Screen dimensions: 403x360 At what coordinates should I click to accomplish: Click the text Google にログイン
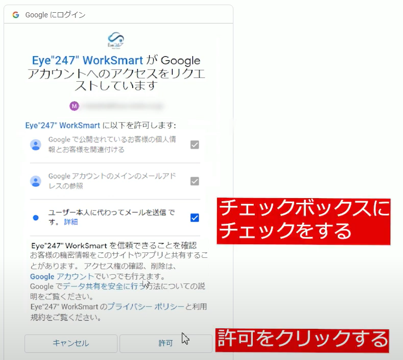(55, 15)
